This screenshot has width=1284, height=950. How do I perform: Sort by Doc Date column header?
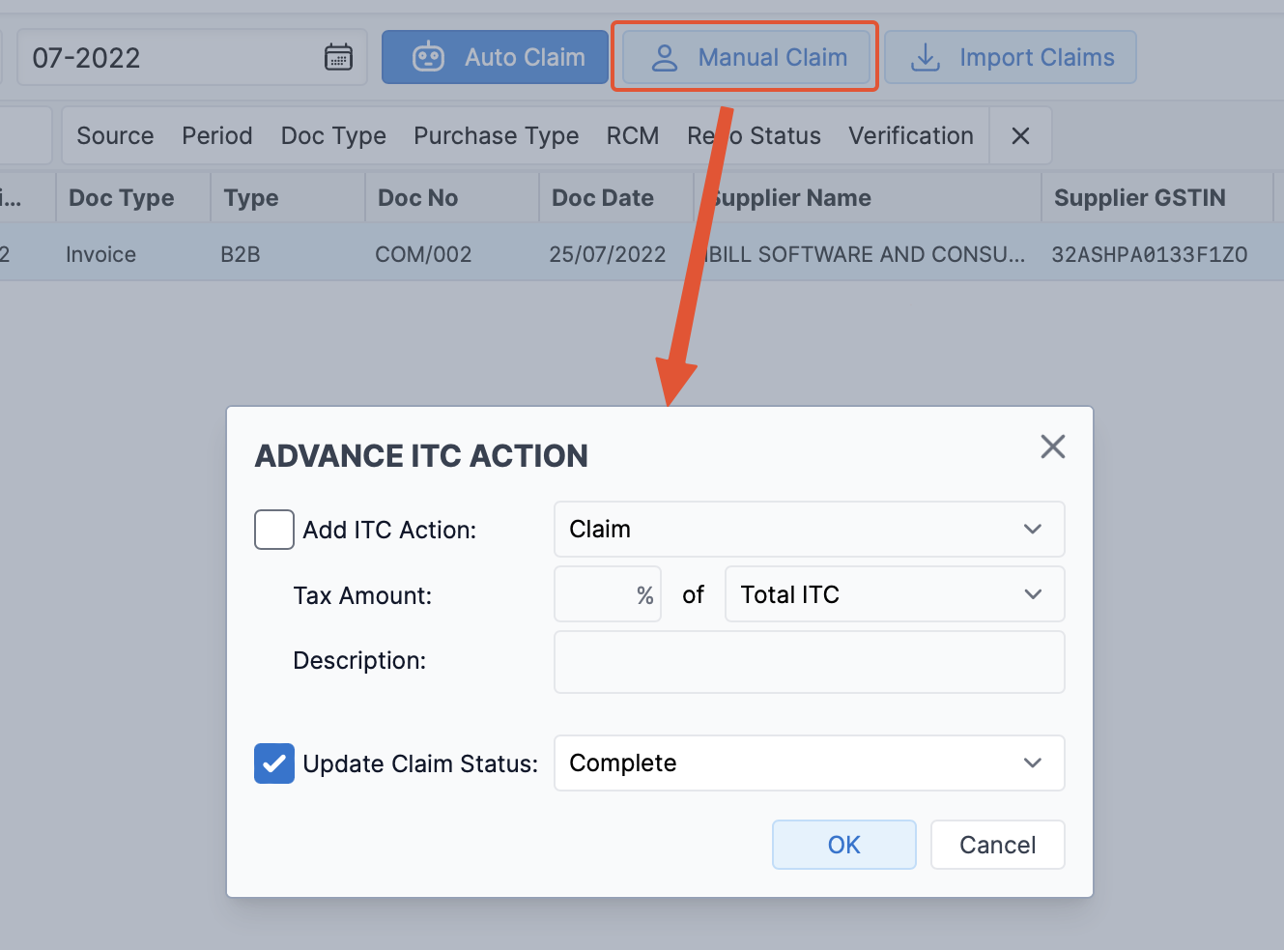click(x=602, y=198)
